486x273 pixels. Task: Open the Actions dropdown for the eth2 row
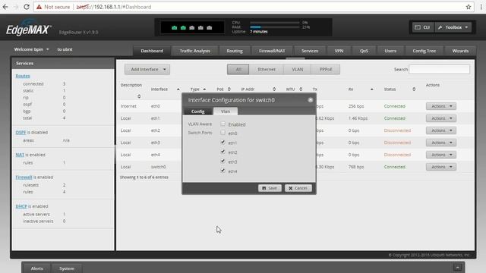[x=441, y=130]
